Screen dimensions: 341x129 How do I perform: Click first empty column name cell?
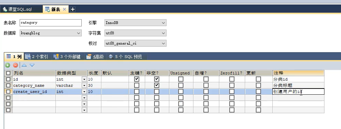[34, 98]
